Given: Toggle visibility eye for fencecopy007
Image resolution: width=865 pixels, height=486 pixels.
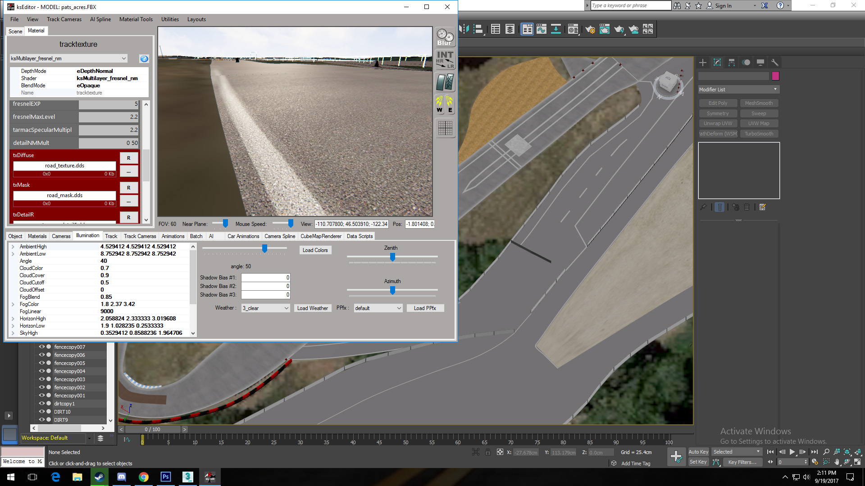Looking at the screenshot, I should tap(41, 347).
